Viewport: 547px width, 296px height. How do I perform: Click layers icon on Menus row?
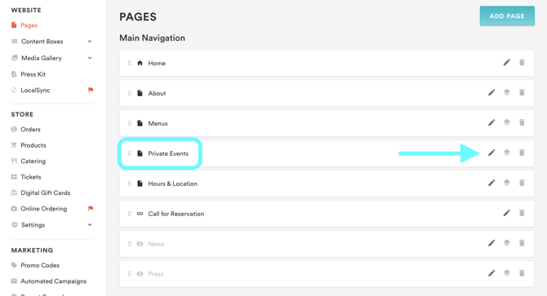(x=507, y=122)
